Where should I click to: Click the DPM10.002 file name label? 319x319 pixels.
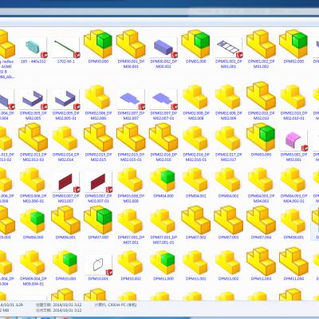click(x=131, y=278)
